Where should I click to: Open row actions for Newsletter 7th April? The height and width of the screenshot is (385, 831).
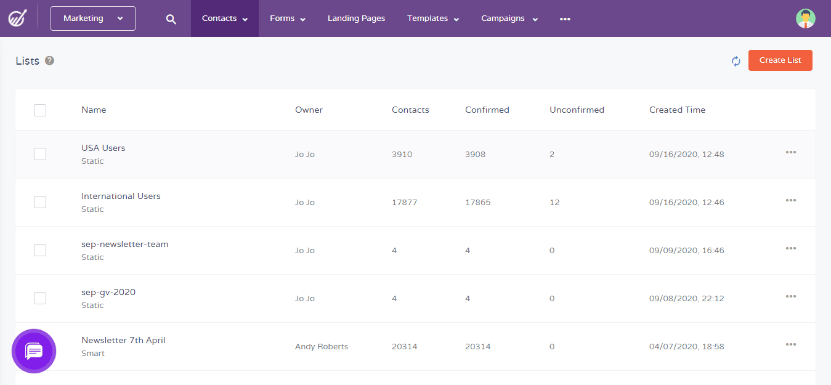790,344
